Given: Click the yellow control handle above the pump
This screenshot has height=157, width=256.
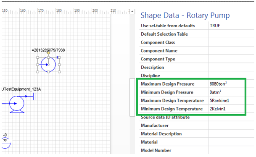Looking at the screenshot, I should (48, 52).
